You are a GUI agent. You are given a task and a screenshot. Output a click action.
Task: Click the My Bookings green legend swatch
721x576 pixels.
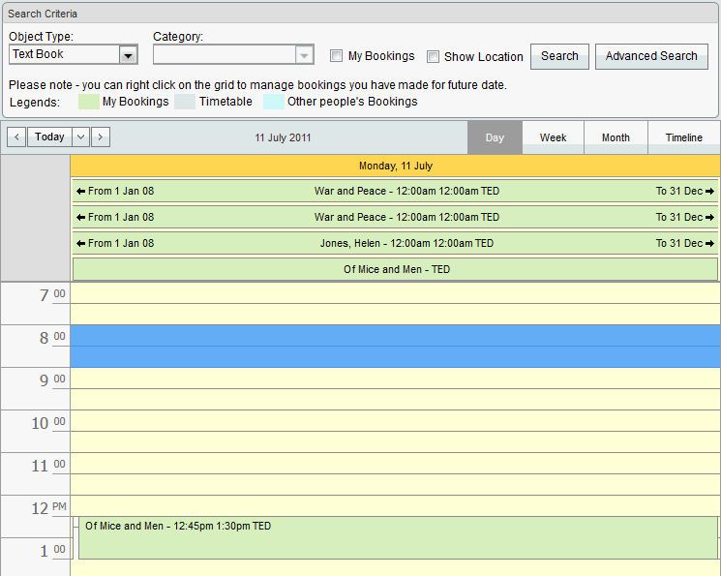89,102
